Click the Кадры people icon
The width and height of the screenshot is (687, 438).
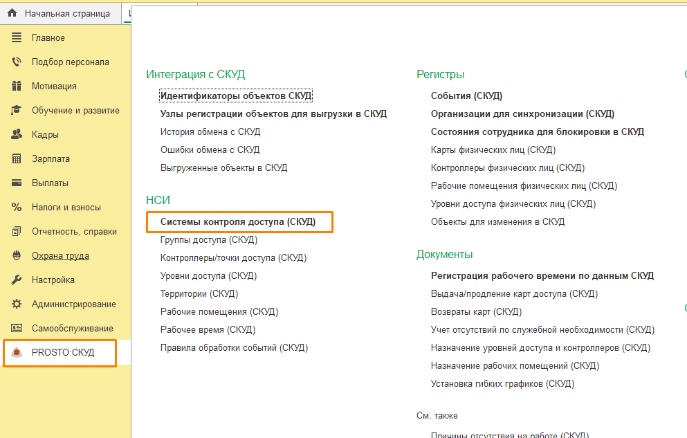coord(17,134)
